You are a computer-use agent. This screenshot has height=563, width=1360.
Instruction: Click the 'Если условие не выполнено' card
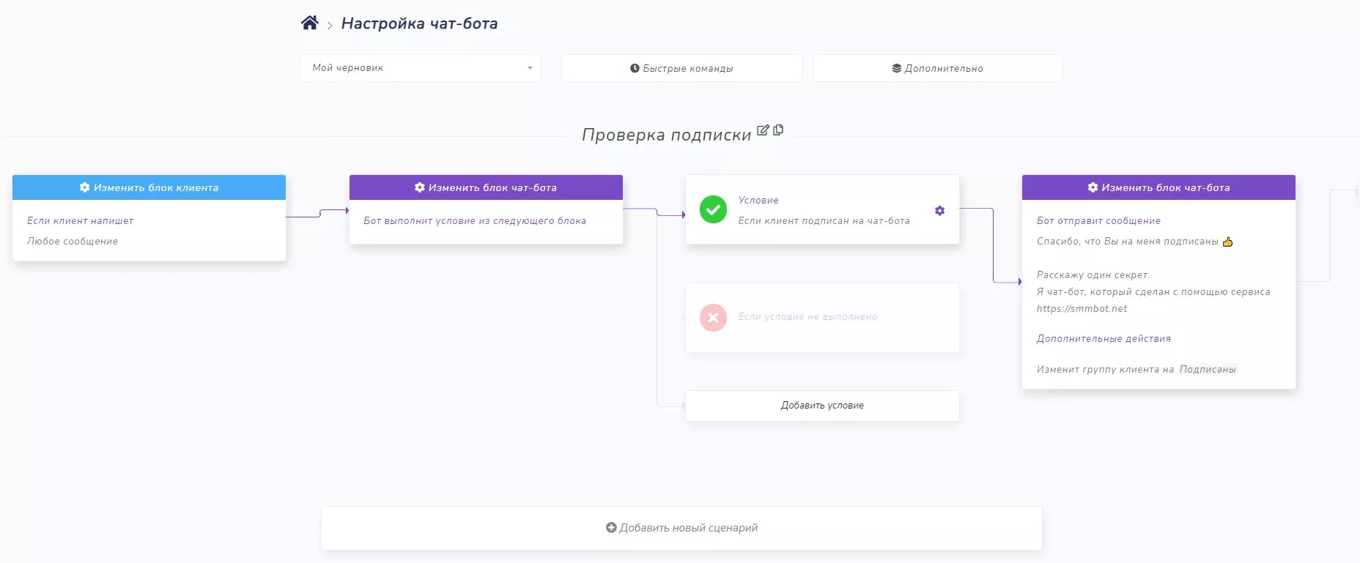[x=822, y=318]
